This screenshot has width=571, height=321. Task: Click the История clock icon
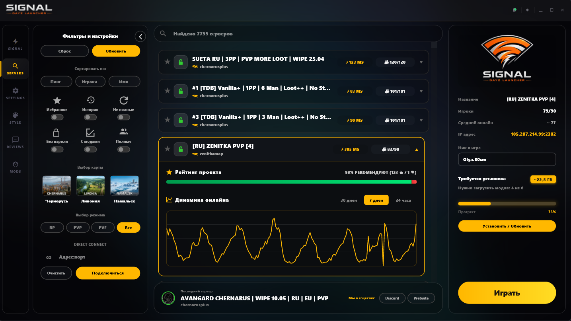click(90, 100)
